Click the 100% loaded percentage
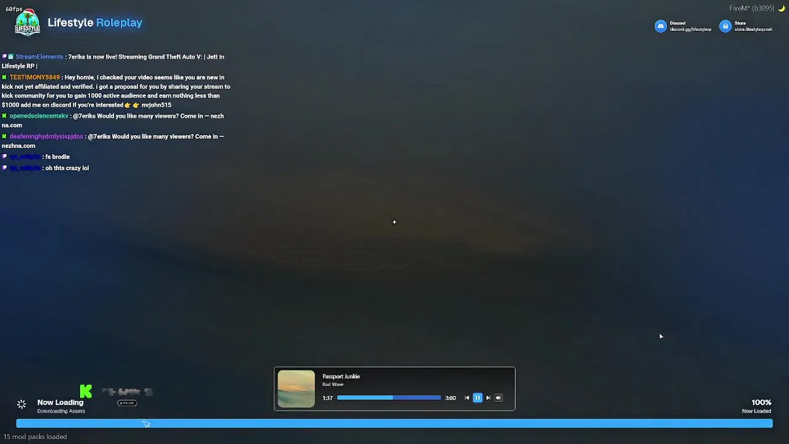789x444 pixels. pyautogui.click(x=761, y=402)
